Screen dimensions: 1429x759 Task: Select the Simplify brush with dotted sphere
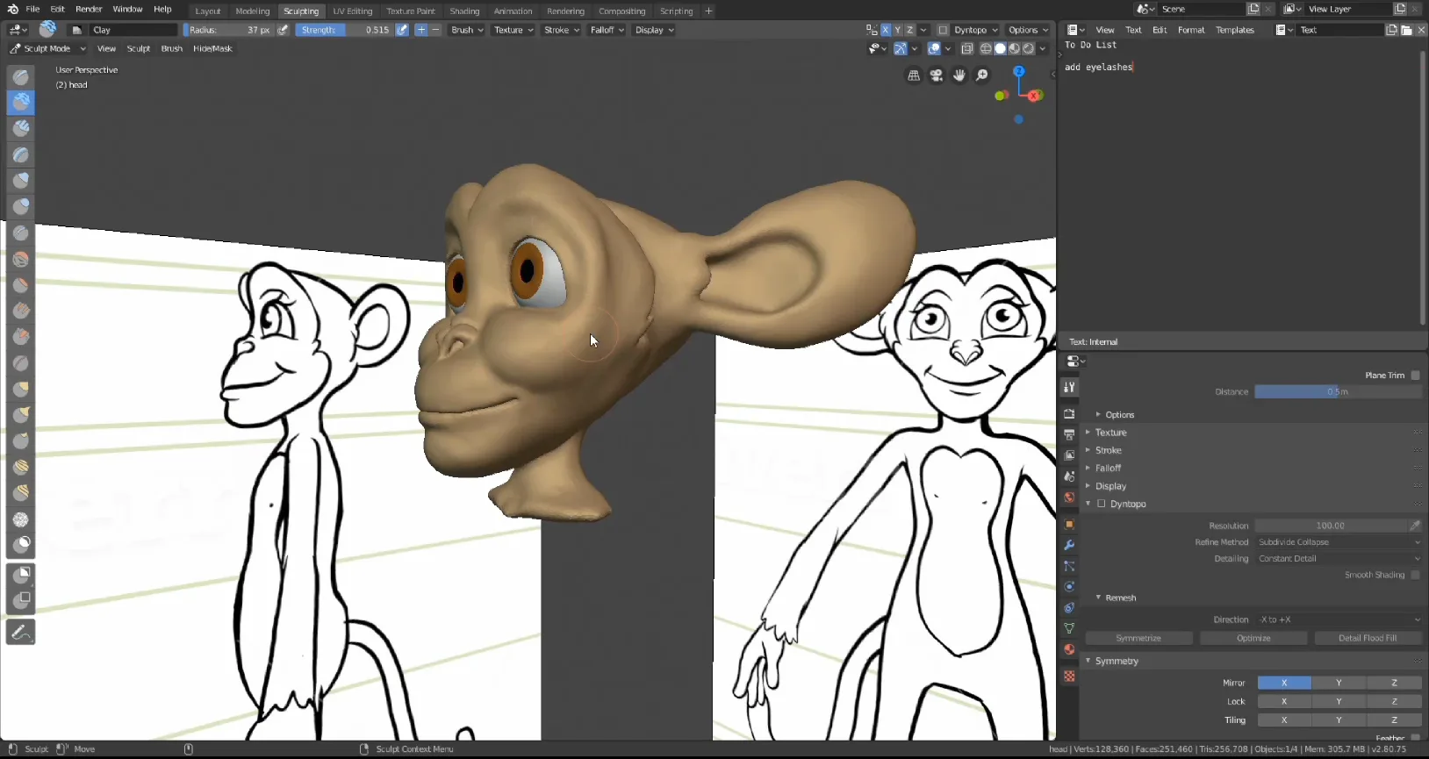click(21, 519)
